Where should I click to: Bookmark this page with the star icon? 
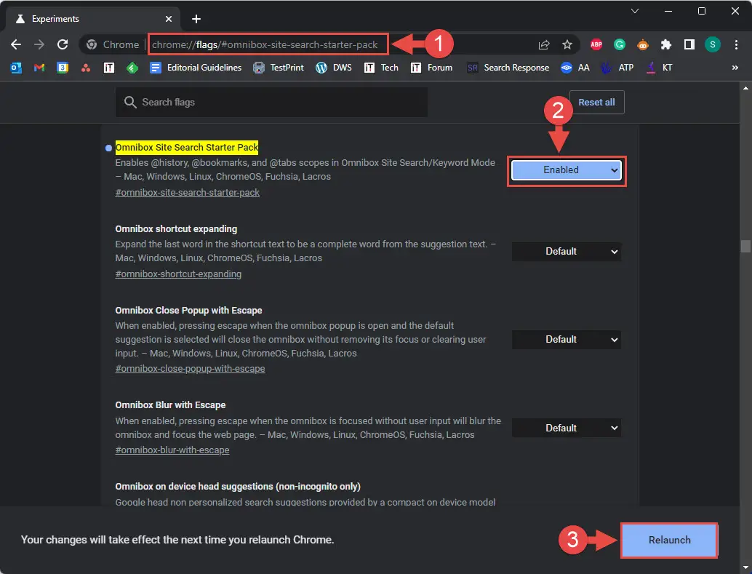(567, 44)
